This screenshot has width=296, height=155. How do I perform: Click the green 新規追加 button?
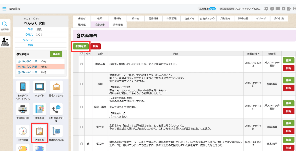[81, 46]
